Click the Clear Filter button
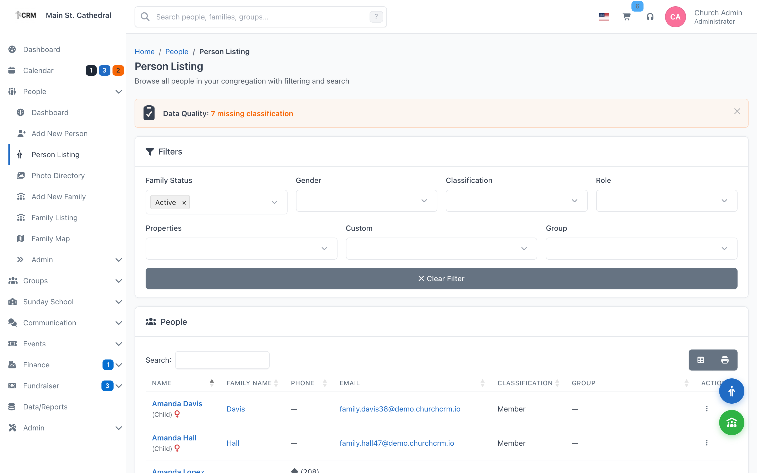Viewport: 757px width, 473px height. tap(441, 279)
